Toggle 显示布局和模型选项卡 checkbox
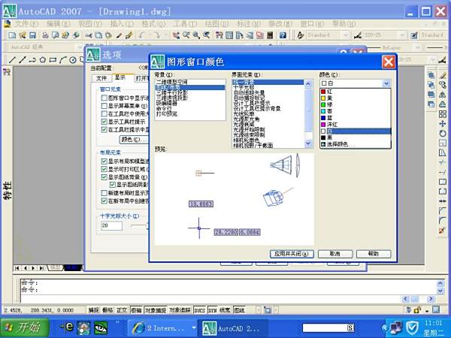 click(104, 161)
